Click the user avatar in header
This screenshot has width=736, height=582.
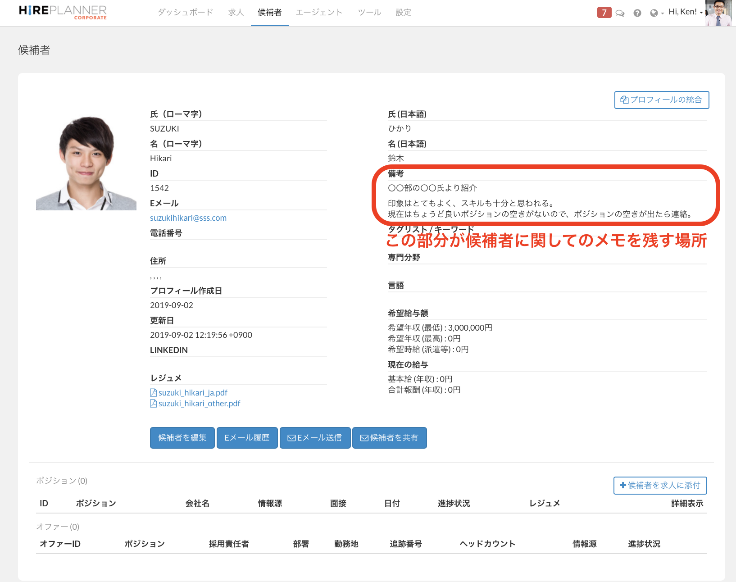pyautogui.click(x=718, y=13)
